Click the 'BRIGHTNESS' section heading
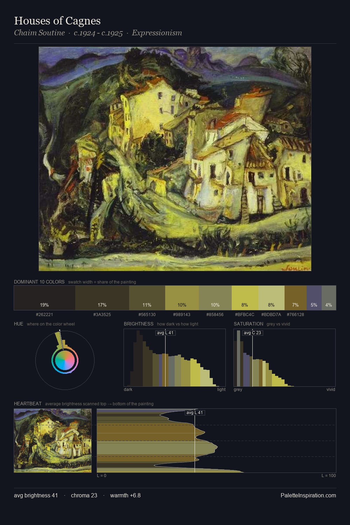Screen dimensions: 350x525 [139, 324]
